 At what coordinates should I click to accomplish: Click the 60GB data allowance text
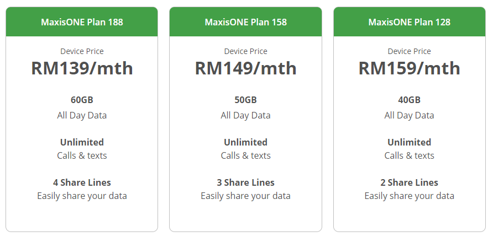pyautogui.click(x=82, y=100)
